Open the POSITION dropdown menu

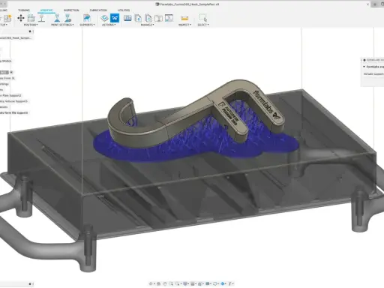tap(31, 25)
